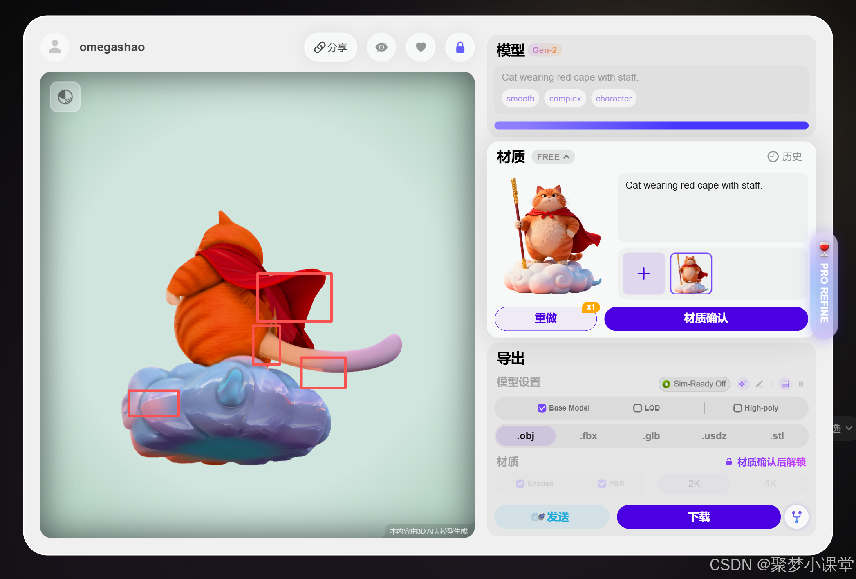Click the fork icon next to download

click(x=797, y=517)
